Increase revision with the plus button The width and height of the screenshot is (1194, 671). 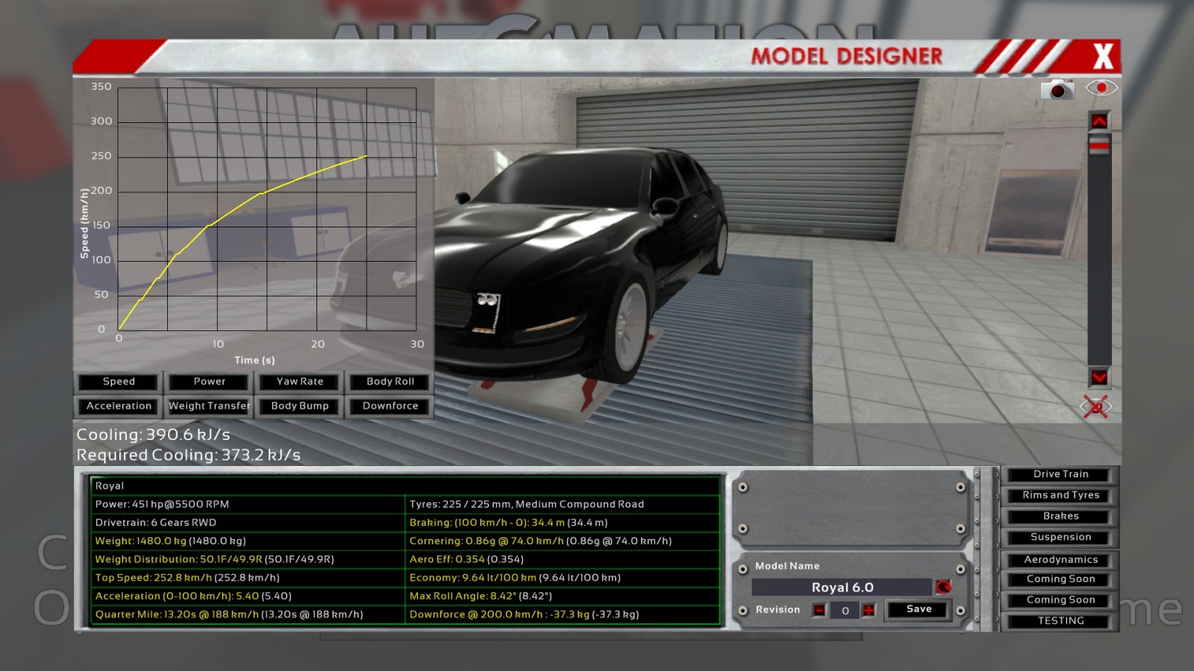[x=869, y=611]
